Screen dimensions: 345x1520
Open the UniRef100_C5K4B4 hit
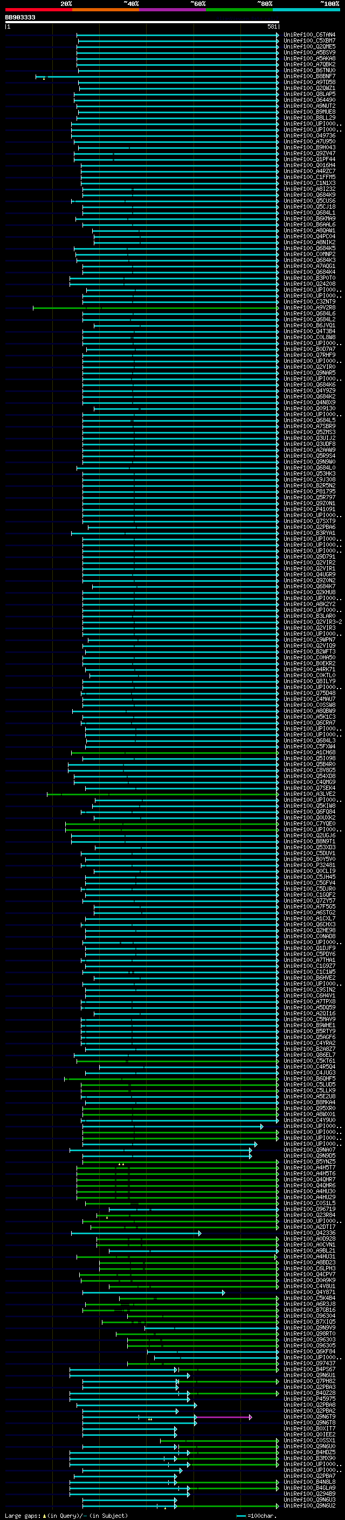point(309,1297)
